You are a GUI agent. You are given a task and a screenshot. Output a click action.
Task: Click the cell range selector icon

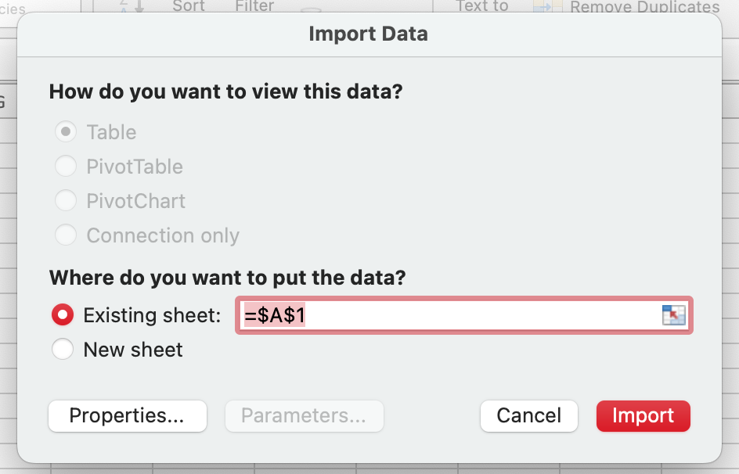(x=673, y=315)
